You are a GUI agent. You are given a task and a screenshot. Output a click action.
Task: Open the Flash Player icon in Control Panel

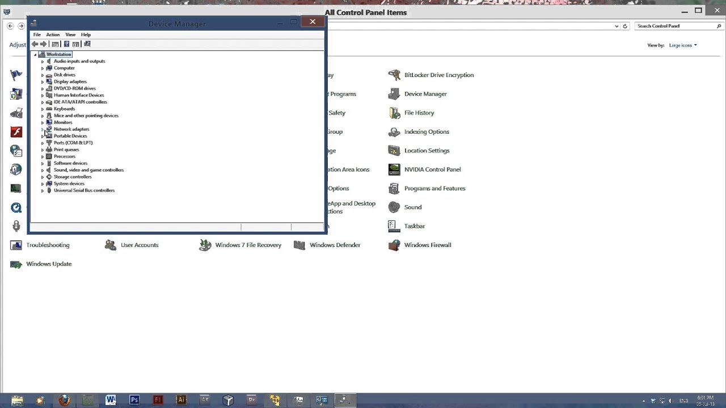pyautogui.click(x=16, y=131)
